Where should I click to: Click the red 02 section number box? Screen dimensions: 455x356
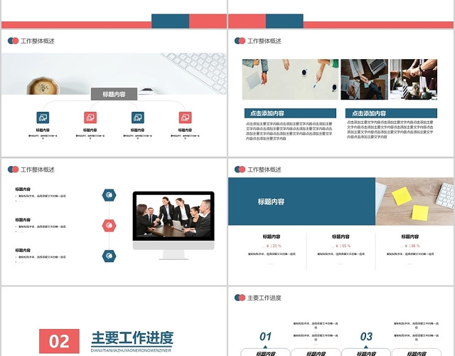(59, 341)
